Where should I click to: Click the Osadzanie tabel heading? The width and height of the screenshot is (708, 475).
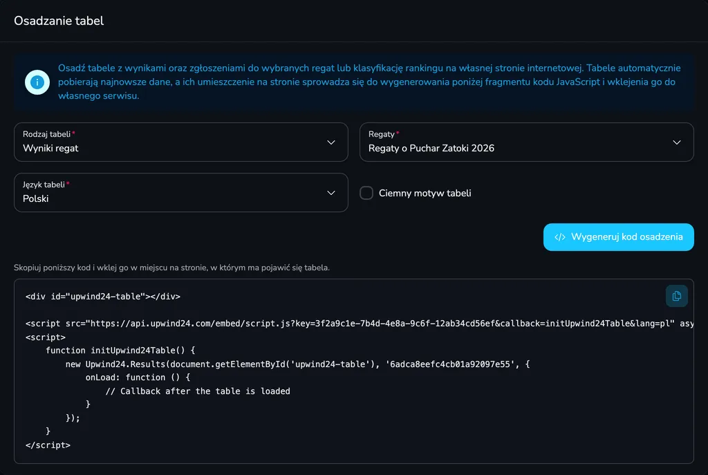(x=59, y=21)
